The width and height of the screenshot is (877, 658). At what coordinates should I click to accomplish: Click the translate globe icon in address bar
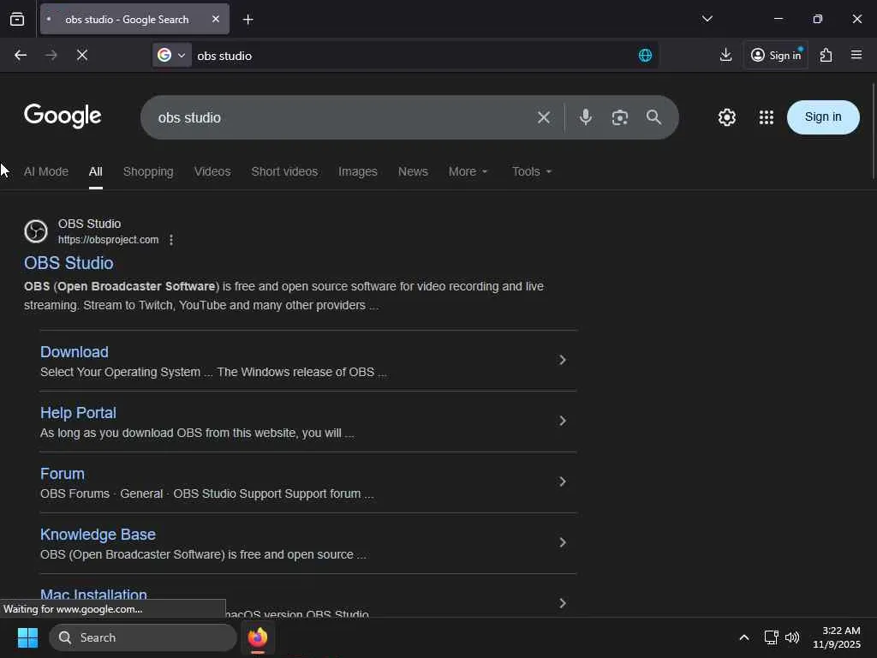coord(645,56)
